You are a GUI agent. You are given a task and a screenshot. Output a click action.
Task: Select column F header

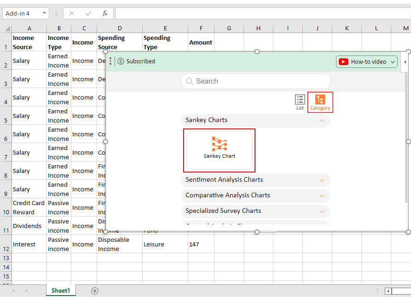pyautogui.click(x=201, y=28)
